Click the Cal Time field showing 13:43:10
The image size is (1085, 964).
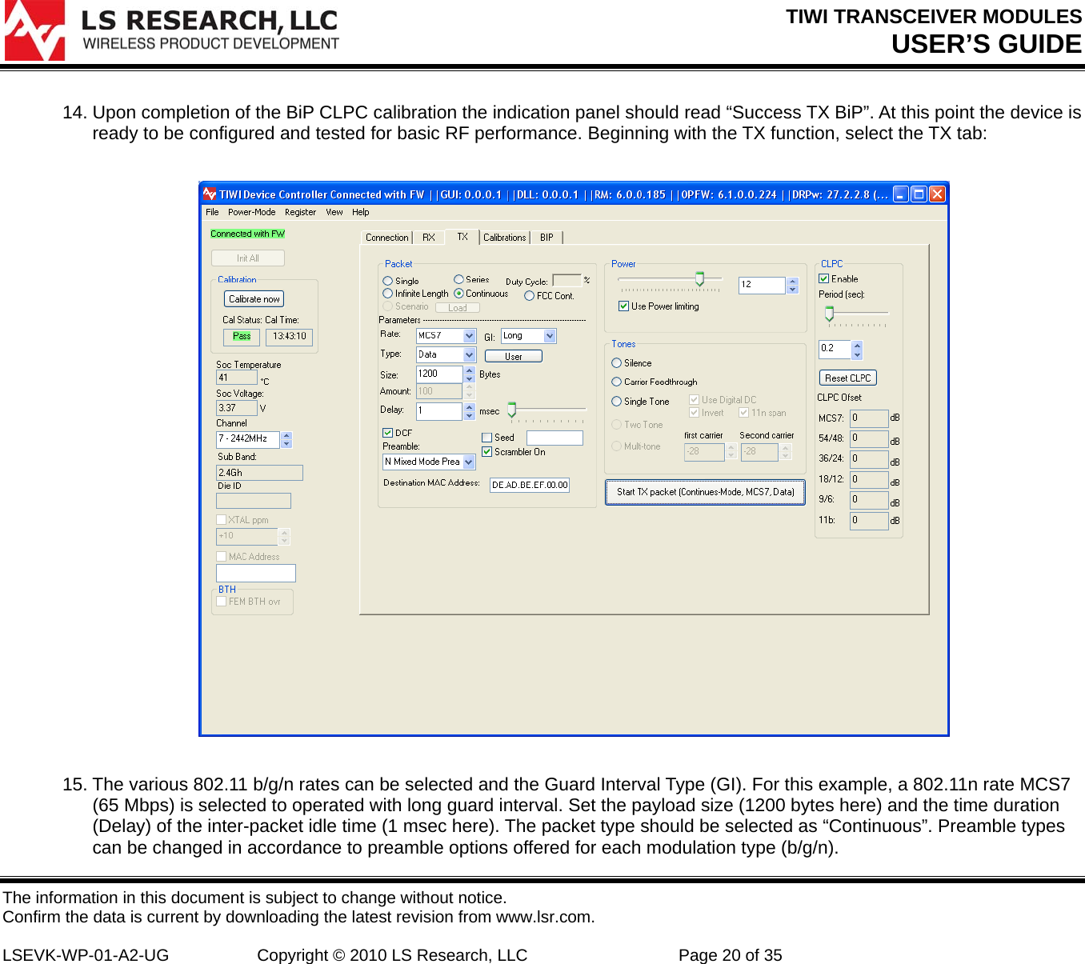[289, 337]
